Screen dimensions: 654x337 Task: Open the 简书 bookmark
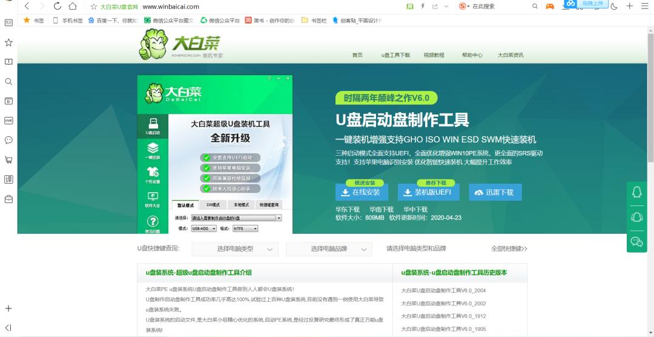tap(270, 20)
